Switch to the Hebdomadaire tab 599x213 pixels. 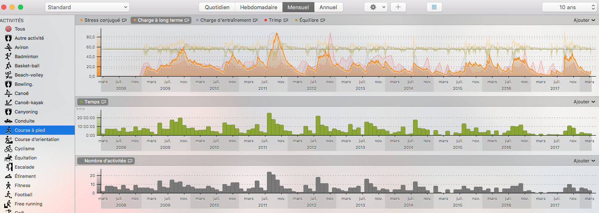click(x=258, y=7)
